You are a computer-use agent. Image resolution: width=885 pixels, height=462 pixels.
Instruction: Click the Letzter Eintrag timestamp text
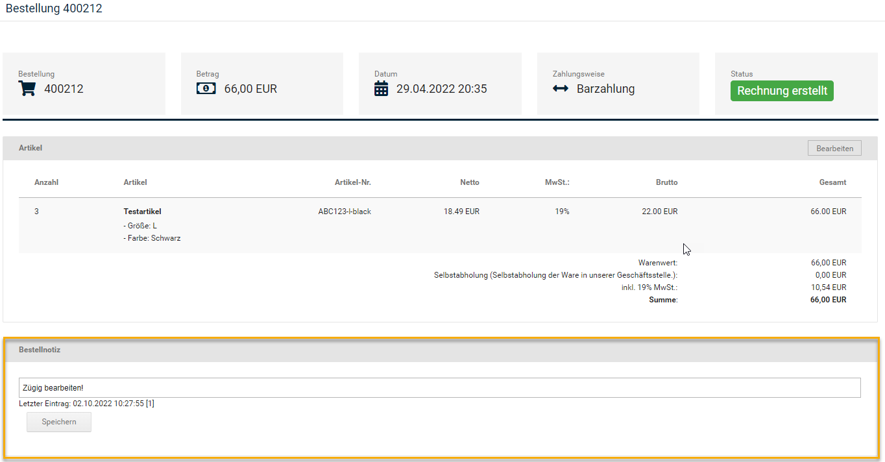[x=86, y=404]
